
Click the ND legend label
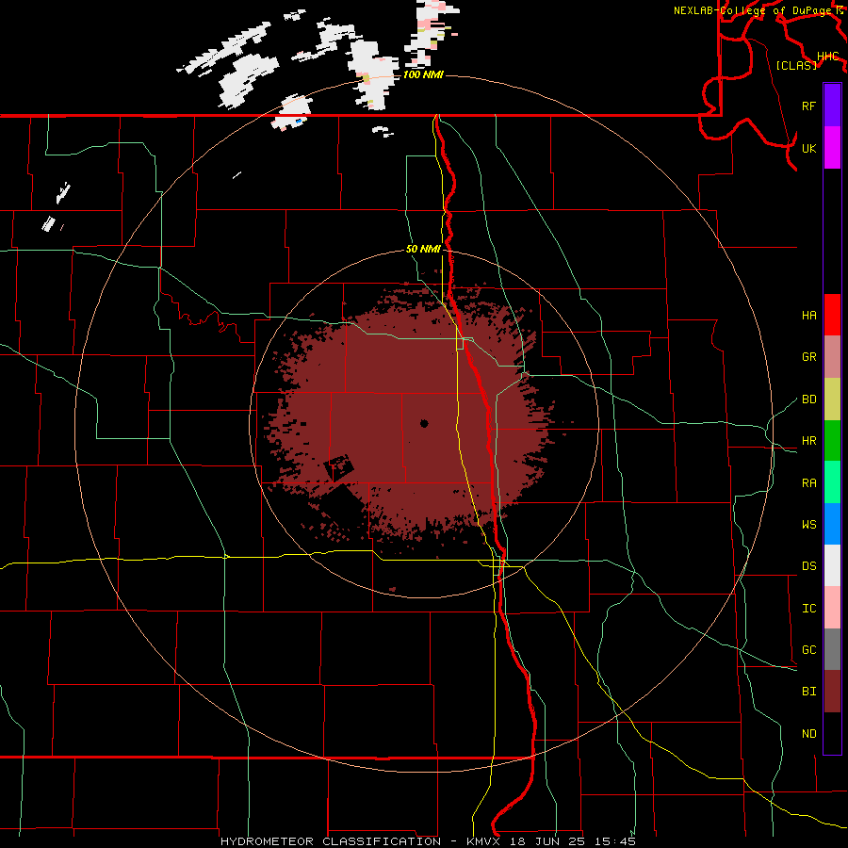coord(808,733)
